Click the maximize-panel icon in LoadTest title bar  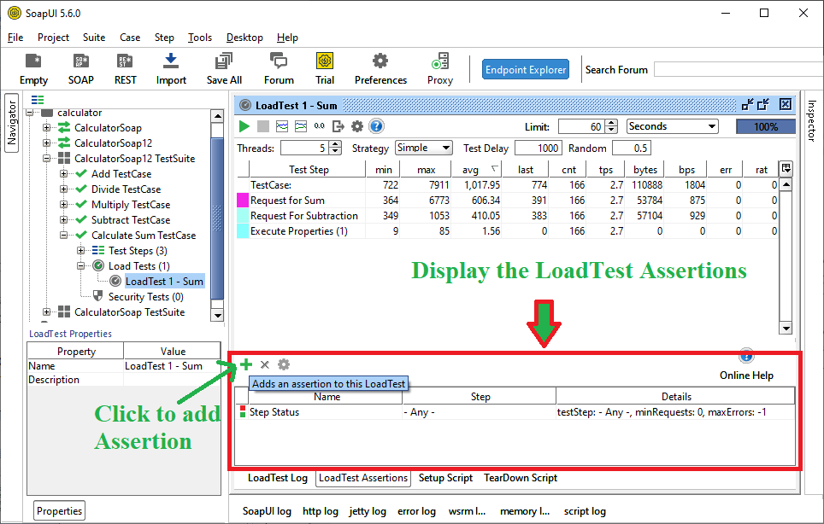point(763,104)
